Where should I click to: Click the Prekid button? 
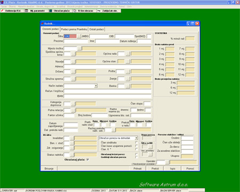155,169
